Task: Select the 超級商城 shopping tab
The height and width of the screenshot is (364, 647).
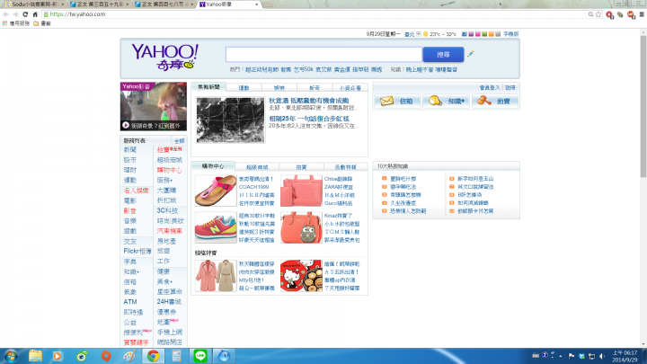Action: [x=257, y=167]
